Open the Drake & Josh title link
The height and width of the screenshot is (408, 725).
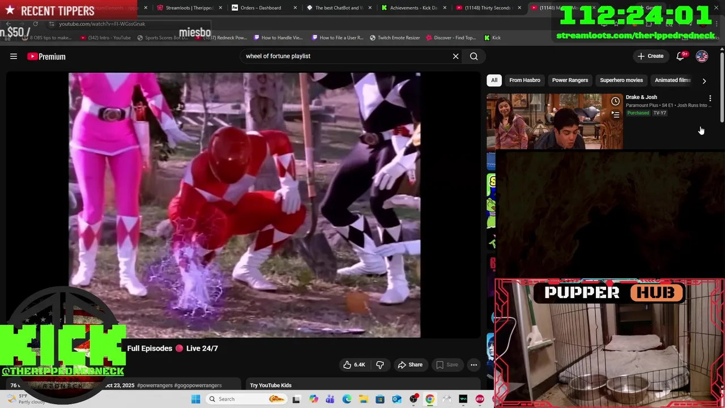[641, 97]
